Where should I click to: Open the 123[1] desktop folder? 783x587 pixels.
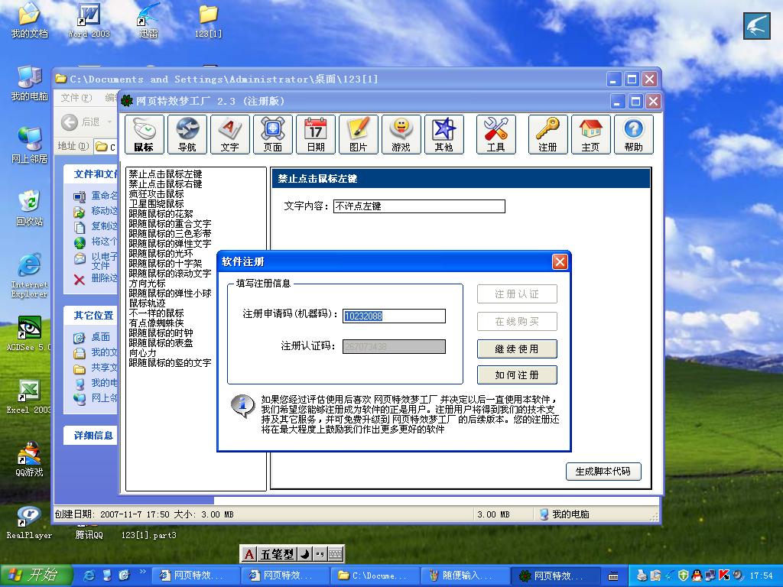(208, 20)
